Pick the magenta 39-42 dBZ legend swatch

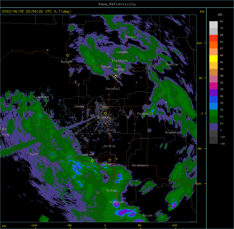pos(213,86)
